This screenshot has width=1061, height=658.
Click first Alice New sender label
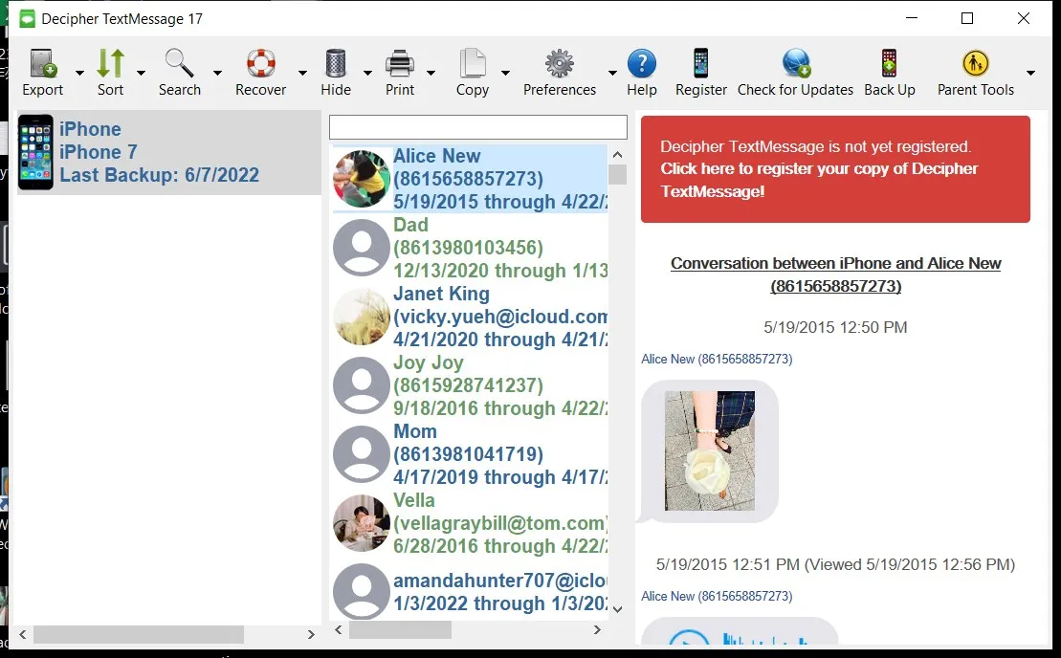(717, 359)
